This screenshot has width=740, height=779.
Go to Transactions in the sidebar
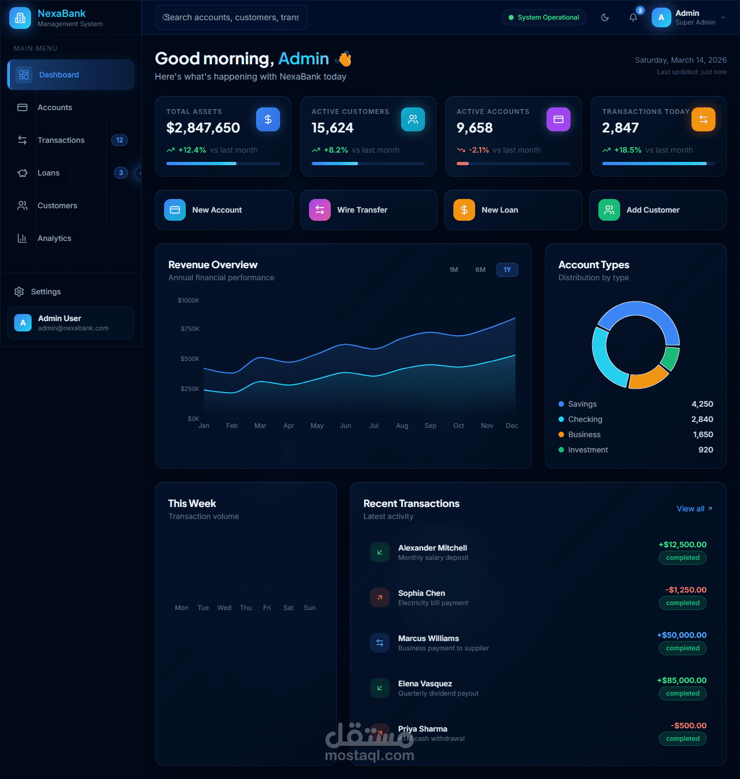tap(71, 140)
